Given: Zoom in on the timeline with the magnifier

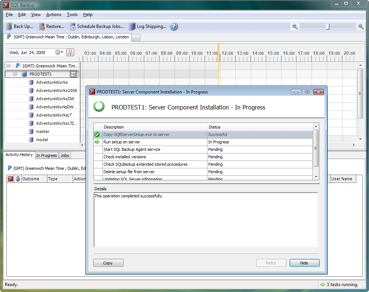Looking at the screenshot, I should tap(360, 26).
